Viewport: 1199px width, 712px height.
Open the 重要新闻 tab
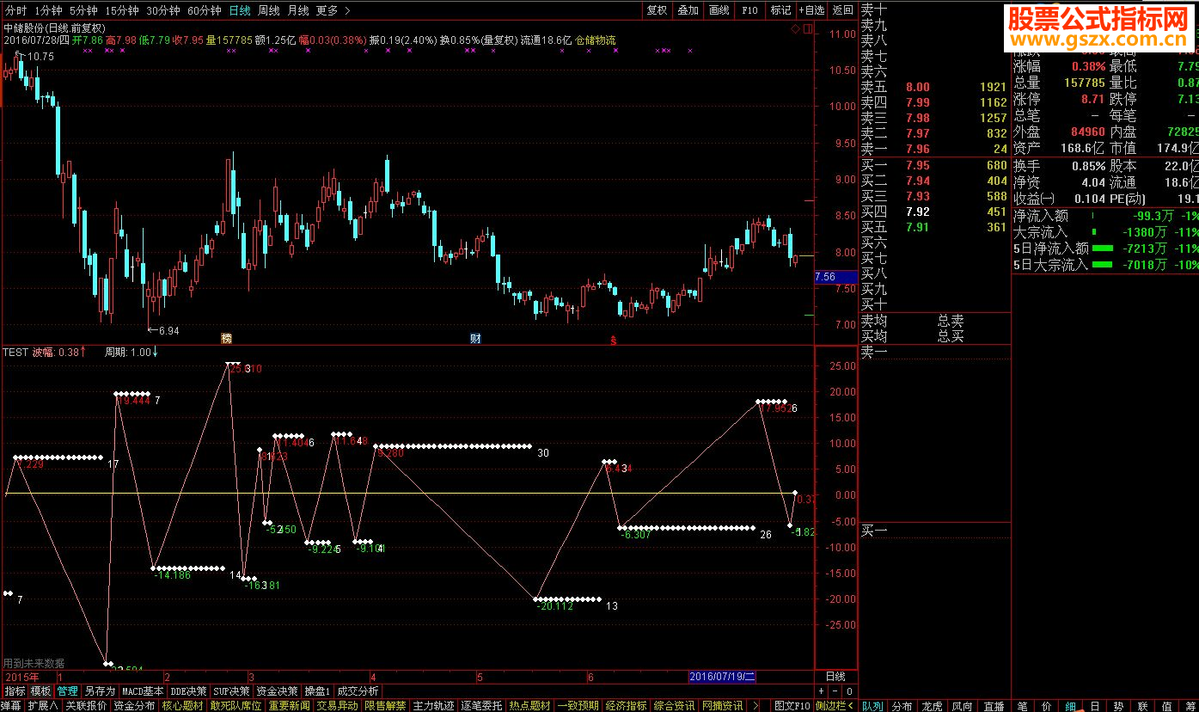pyautogui.click(x=289, y=706)
